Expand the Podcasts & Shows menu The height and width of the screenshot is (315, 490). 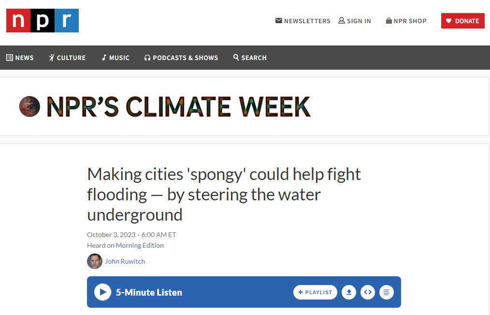coord(181,58)
